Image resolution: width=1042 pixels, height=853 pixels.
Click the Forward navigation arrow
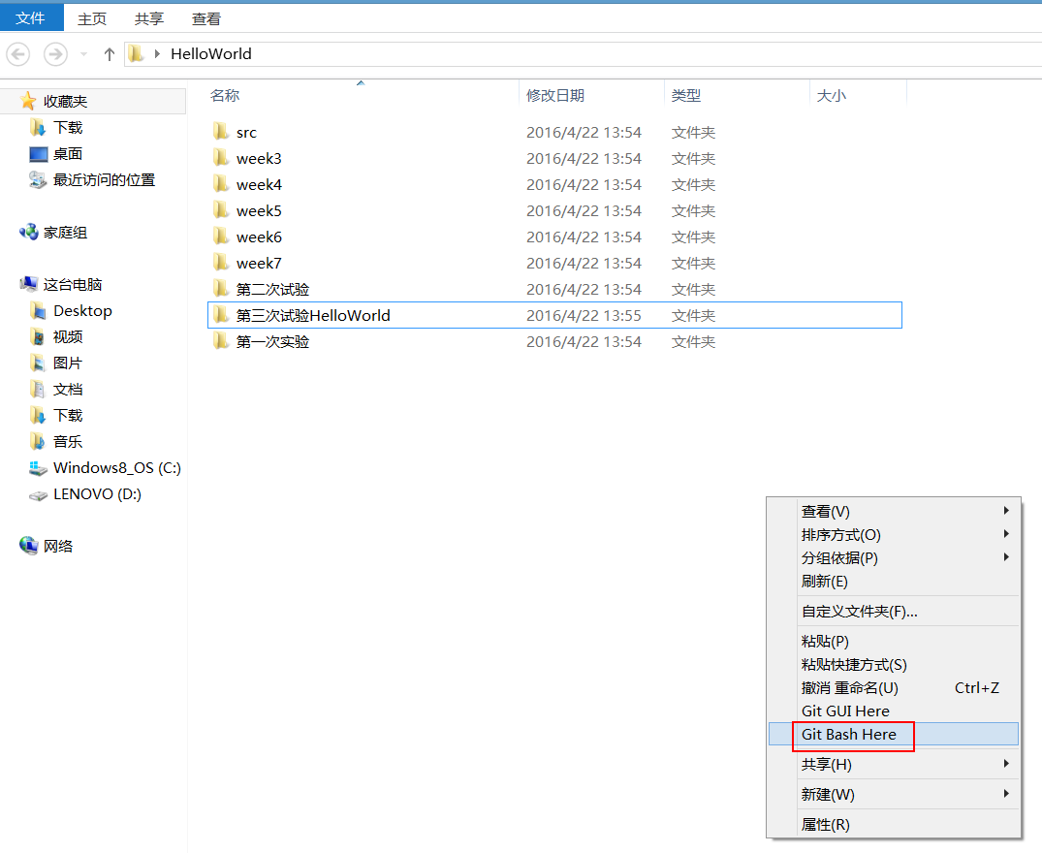pos(55,54)
